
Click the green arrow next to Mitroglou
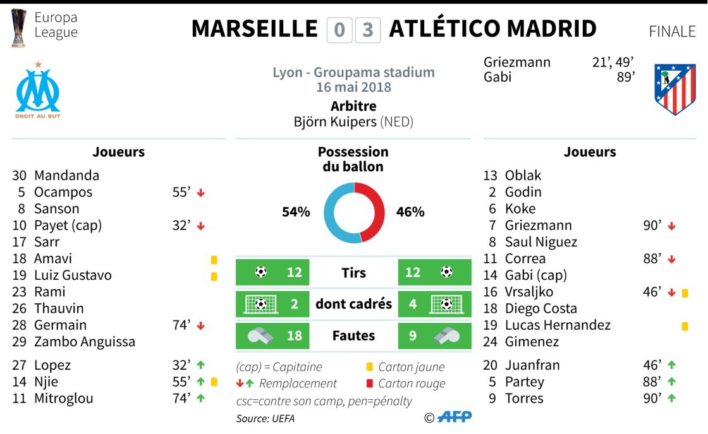point(201,399)
